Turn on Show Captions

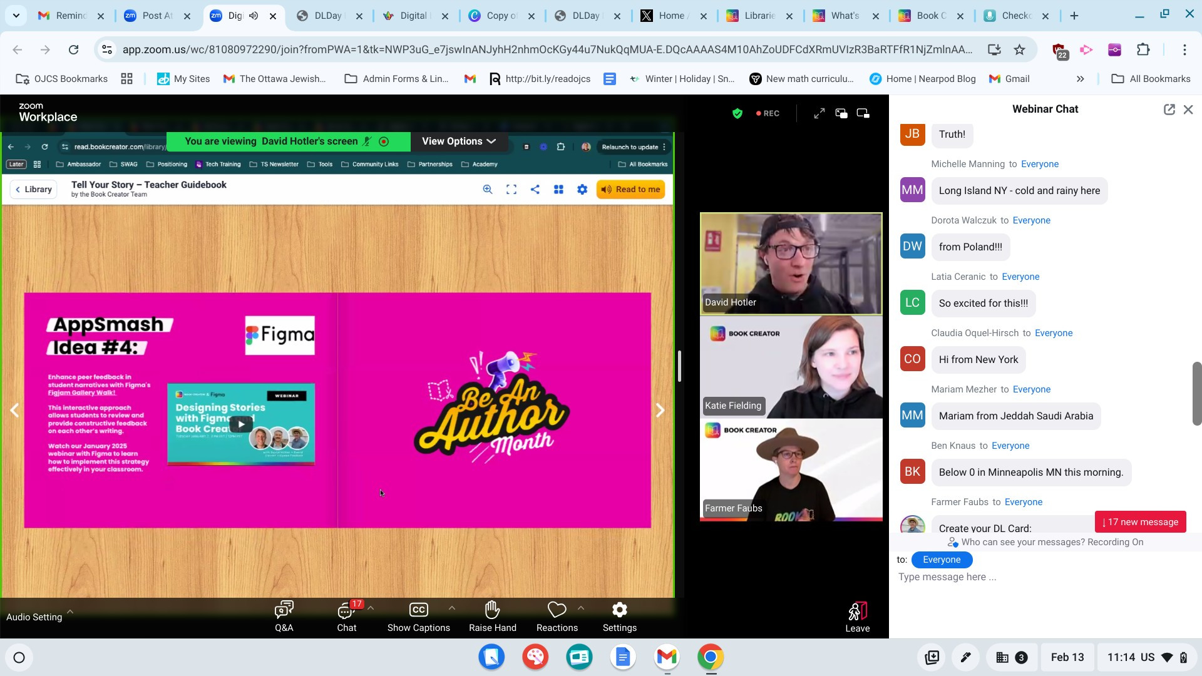tap(418, 617)
